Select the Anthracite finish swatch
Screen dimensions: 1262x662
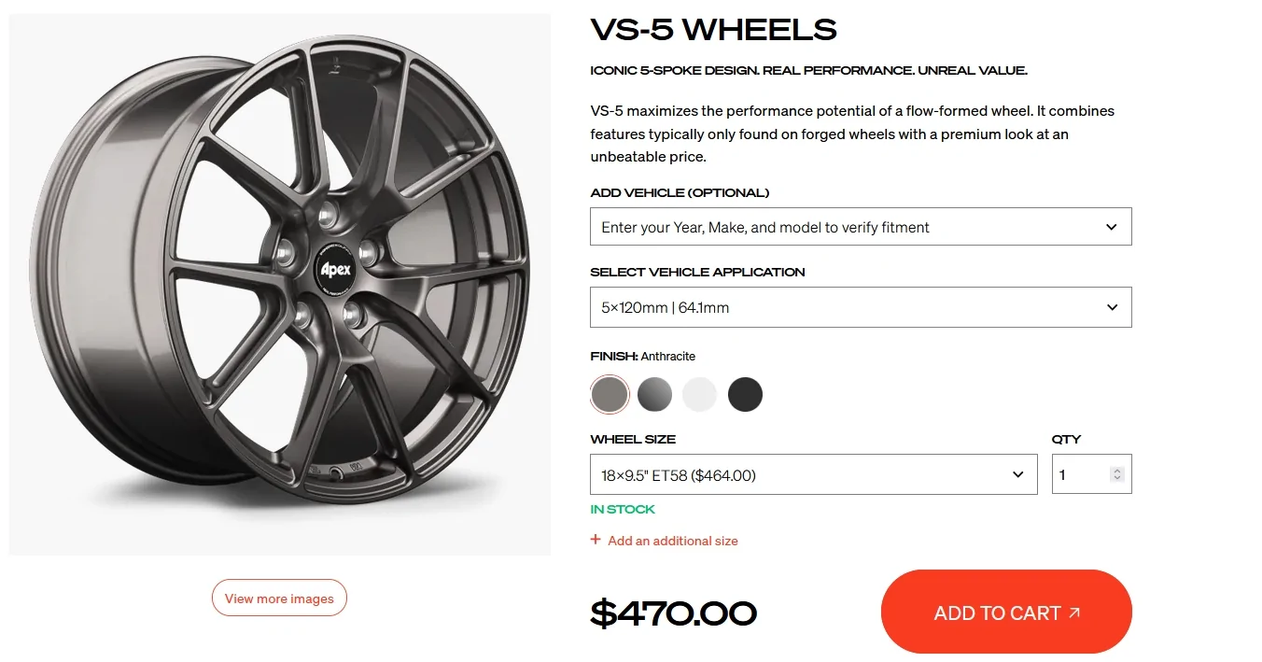click(x=610, y=394)
